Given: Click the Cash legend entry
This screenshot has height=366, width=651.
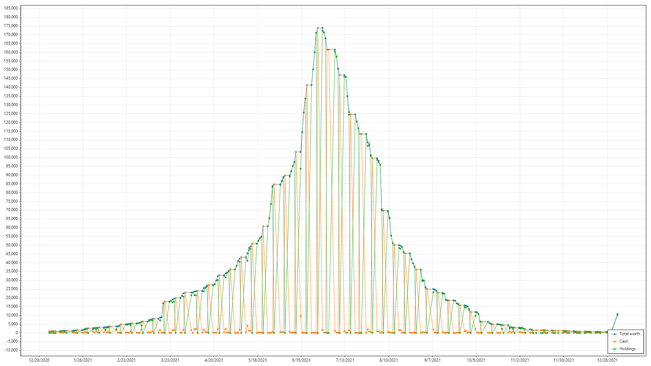Looking at the screenshot, I should [x=620, y=341].
